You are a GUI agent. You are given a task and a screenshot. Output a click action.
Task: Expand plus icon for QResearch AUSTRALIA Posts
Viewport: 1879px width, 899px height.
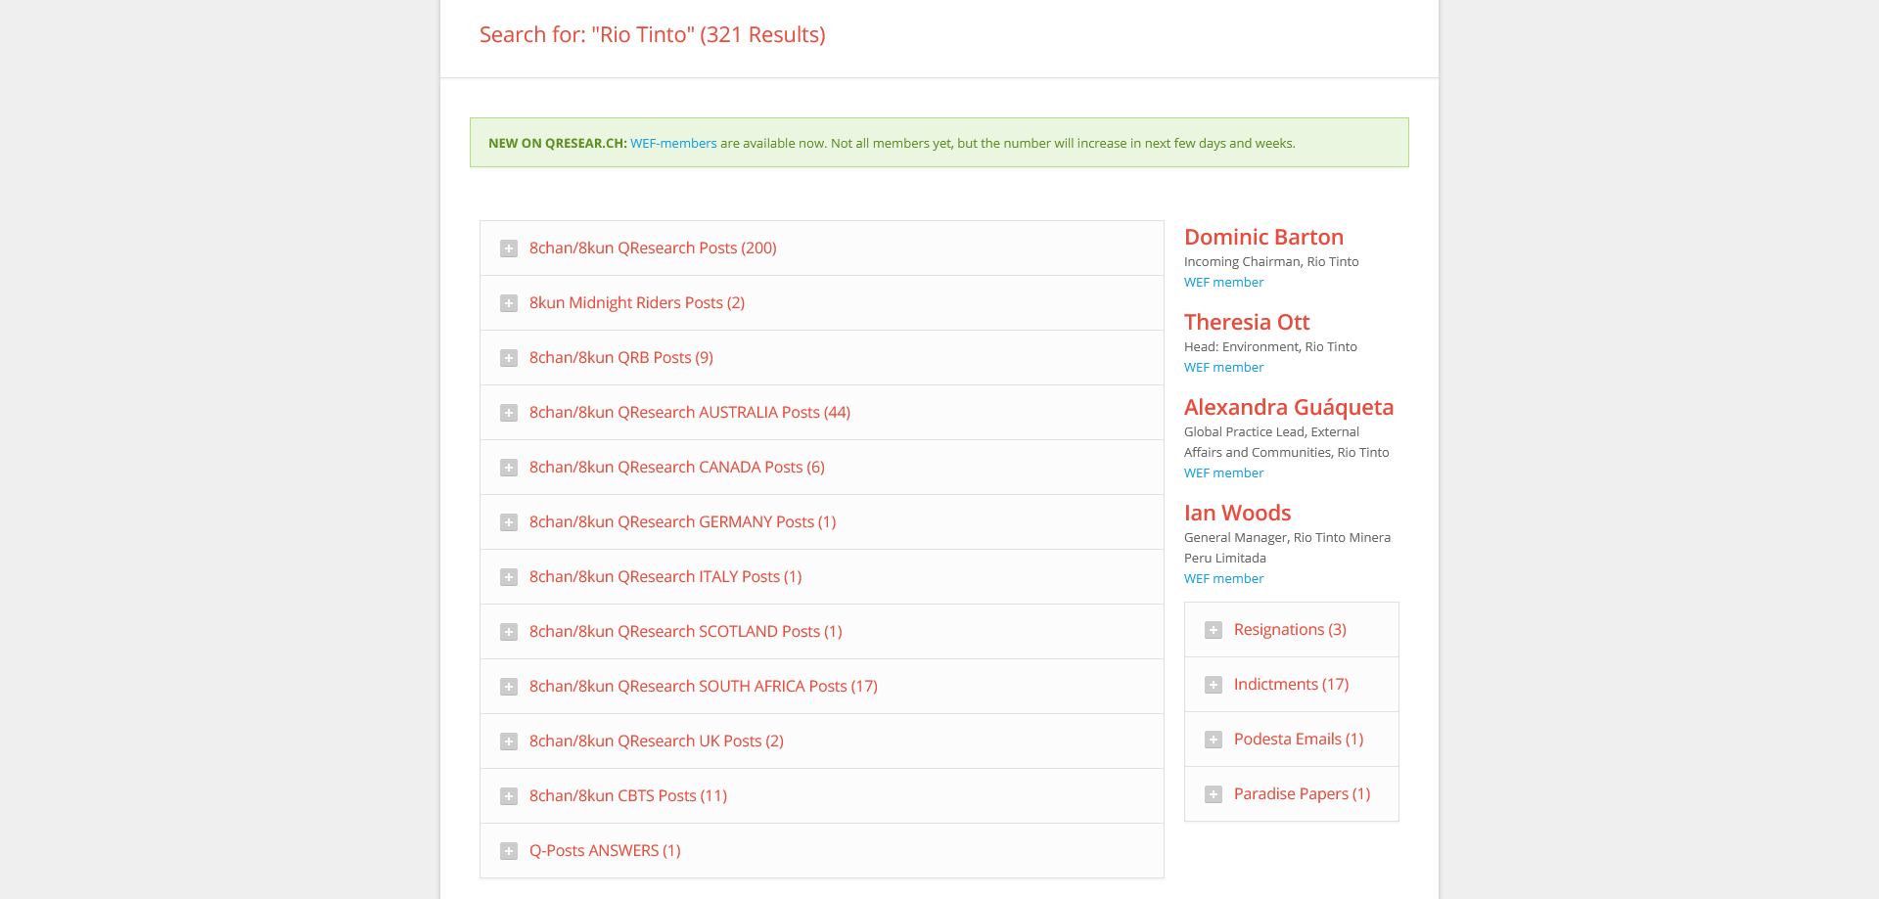click(x=509, y=413)
